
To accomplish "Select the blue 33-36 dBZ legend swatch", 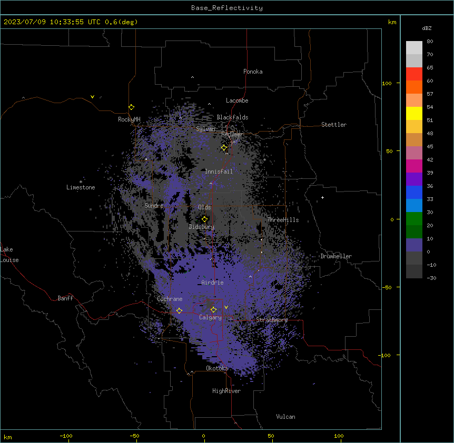I will tap(414, 192).
